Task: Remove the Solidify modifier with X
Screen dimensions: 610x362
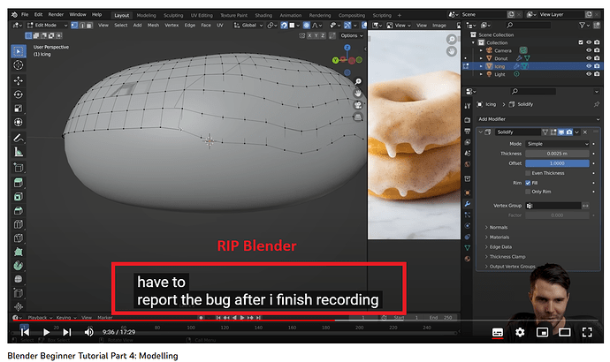Action: (585, 132)
